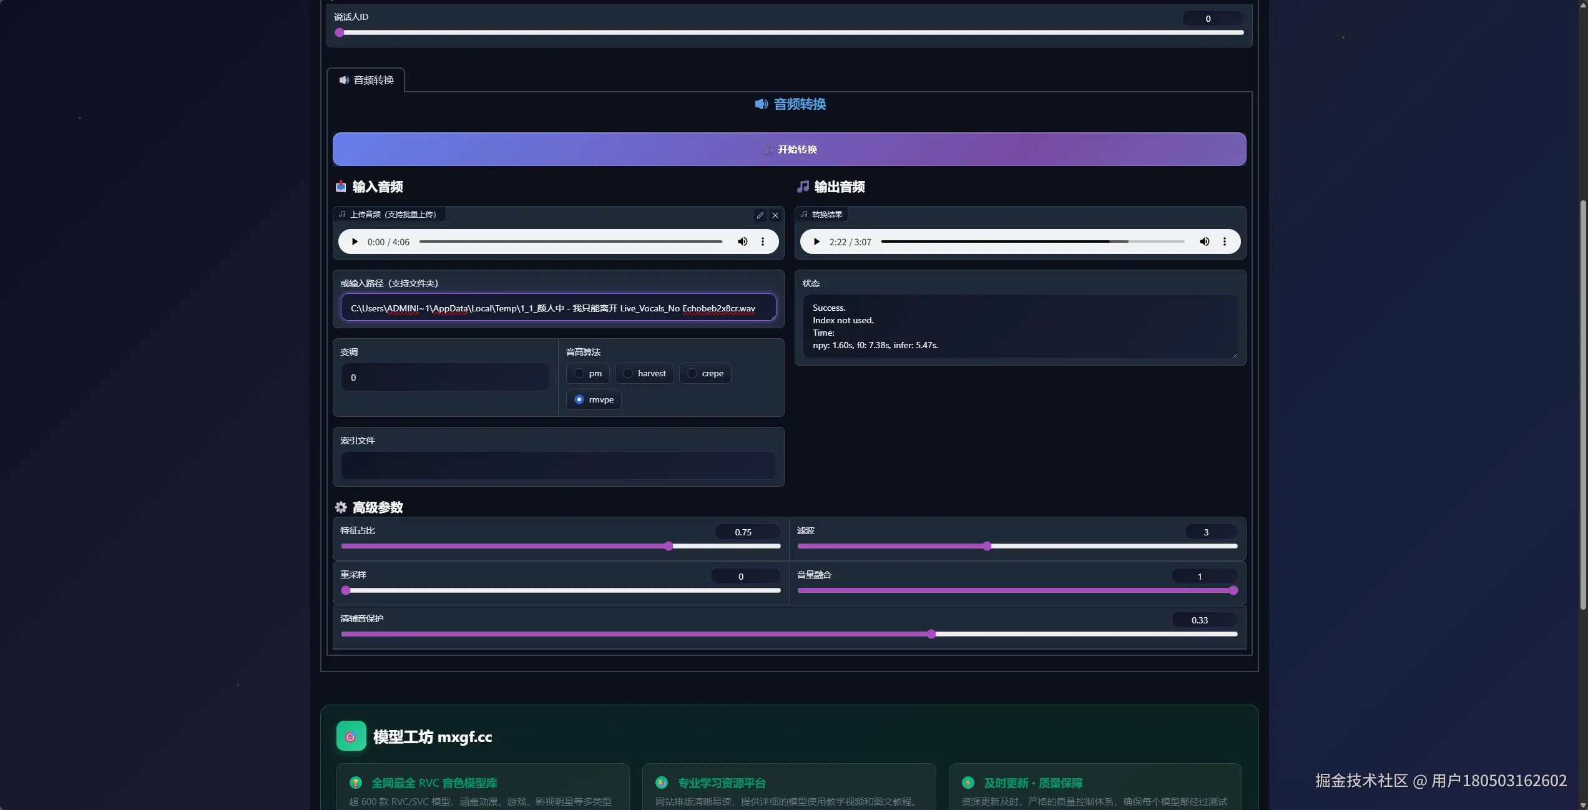Play the uploaded input audio
The width and height of the screenshot is (1588, 810).
click(355, 242)
